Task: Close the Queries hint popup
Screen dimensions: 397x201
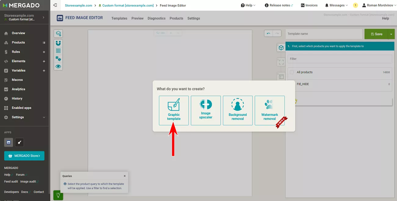Action: tap(125, 176)
